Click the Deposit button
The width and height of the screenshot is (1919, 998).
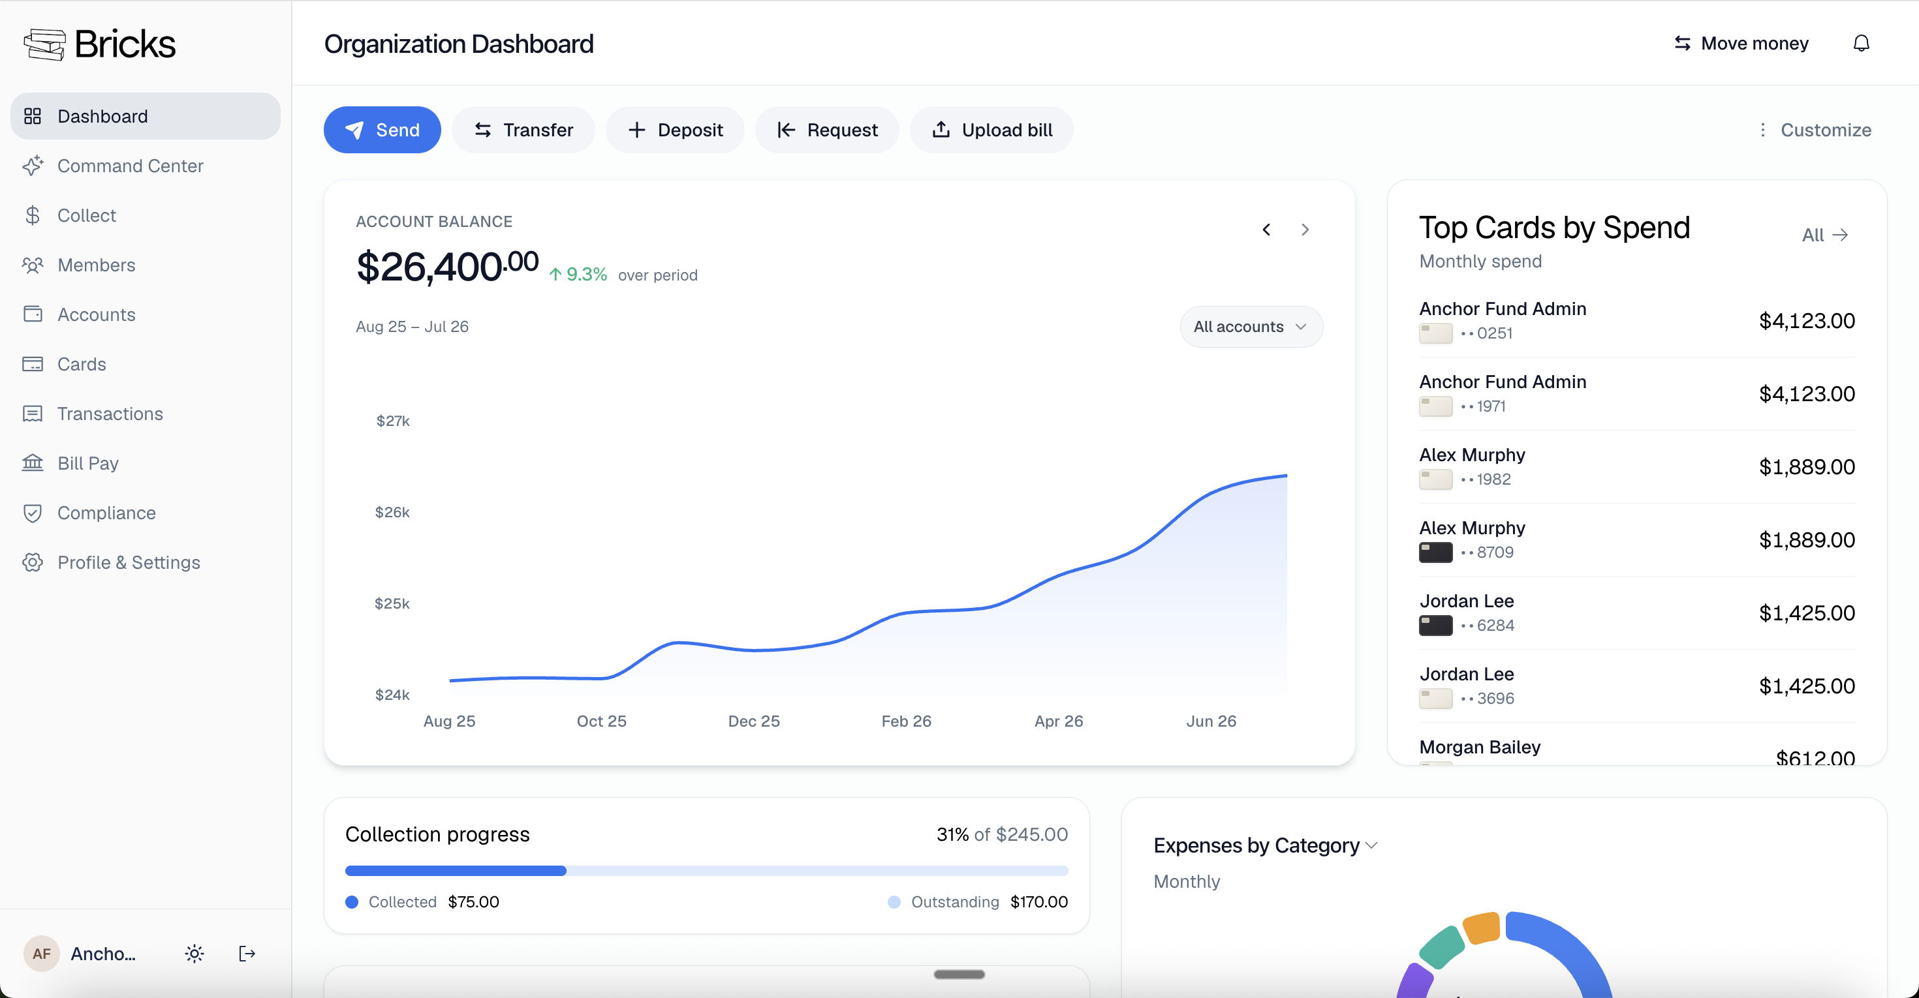pos(675,130)
